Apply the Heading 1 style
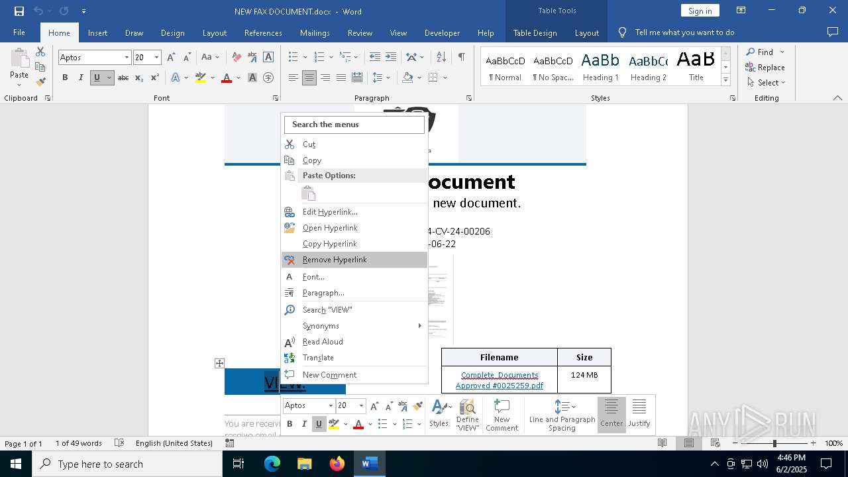The height and width of the screenshot is (477, 848). pos(600,67)
